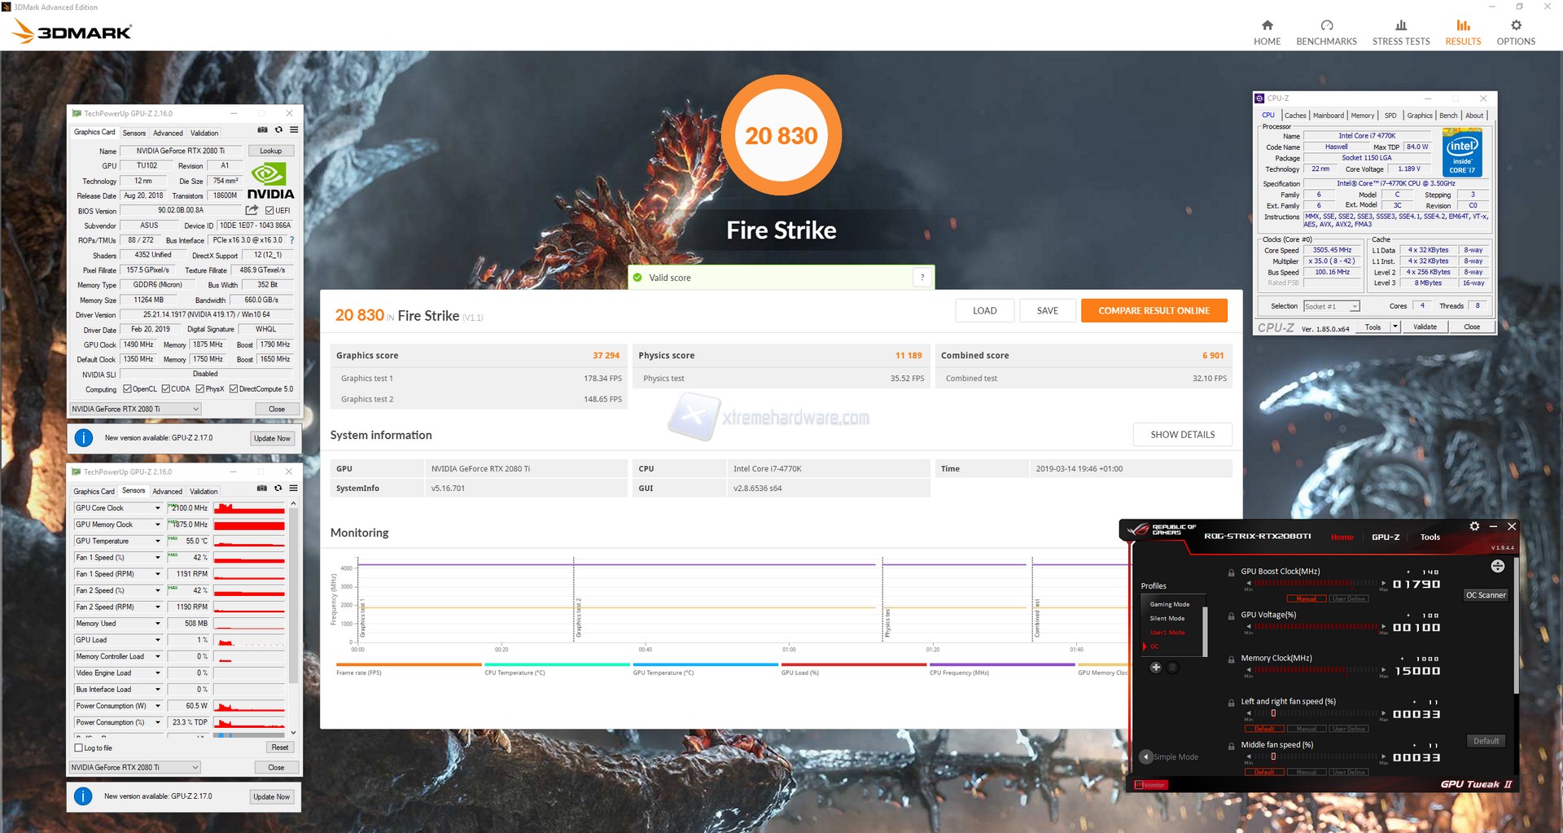Enable Log to file checkbox
Viewport: 1563px width, 833px height.
pos(79,748)
